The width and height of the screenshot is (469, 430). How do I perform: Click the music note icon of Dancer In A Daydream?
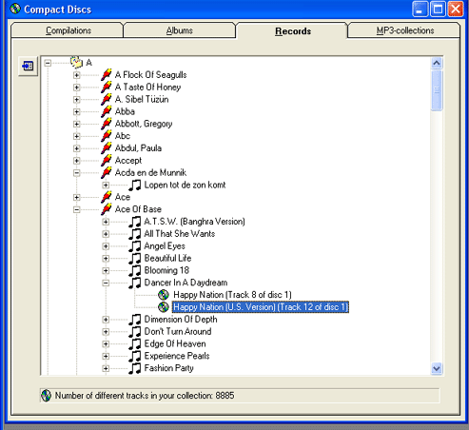(135, 283)
